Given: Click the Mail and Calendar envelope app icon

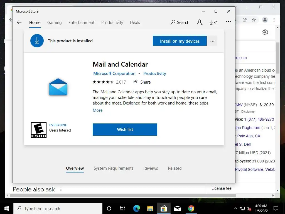Looking at the screenshot, I should (58, 87).
